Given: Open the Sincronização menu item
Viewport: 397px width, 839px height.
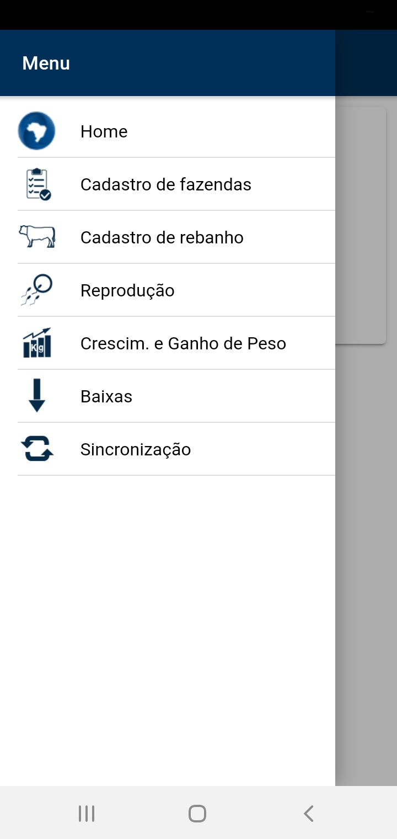Looking at the screenshot, I should pyautogui.click(x=176, y=449).
